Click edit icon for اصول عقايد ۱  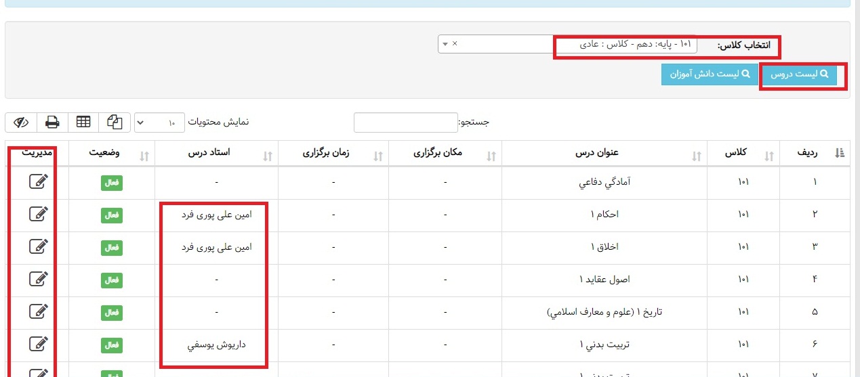pos(39,280)
